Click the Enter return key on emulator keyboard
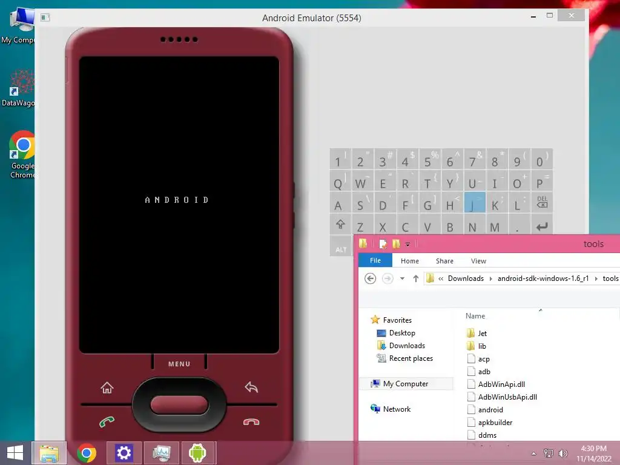This screenshot has height=465, width=620. (542, 226)
